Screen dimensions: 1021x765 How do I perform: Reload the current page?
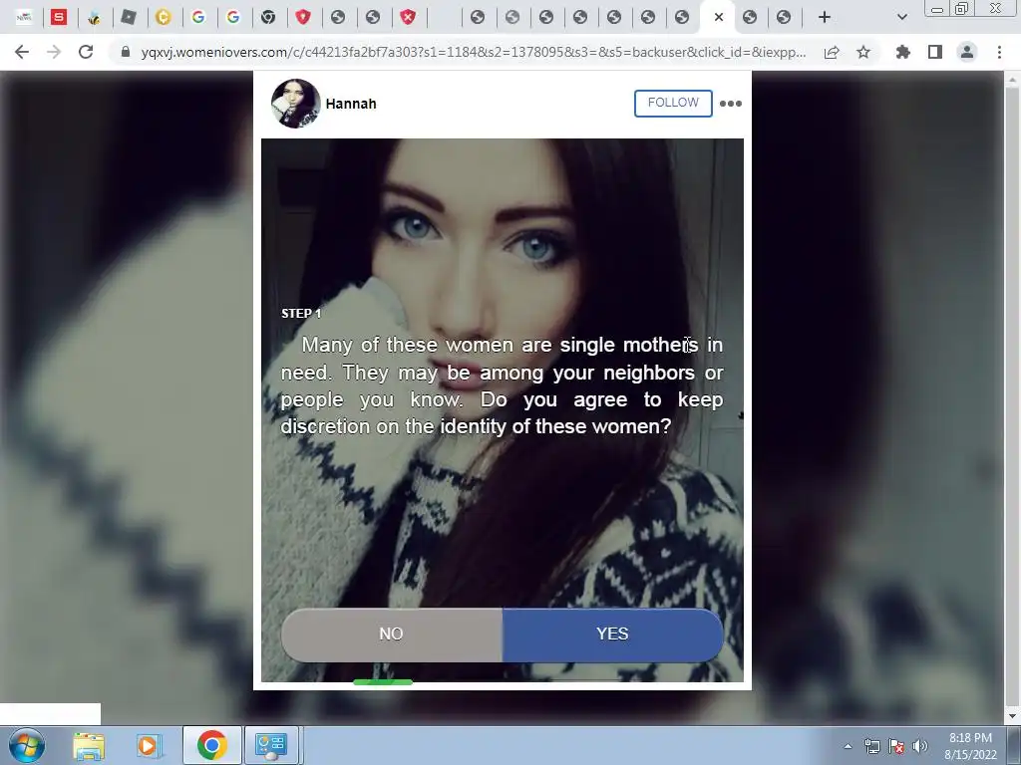(x=86, y=52)
